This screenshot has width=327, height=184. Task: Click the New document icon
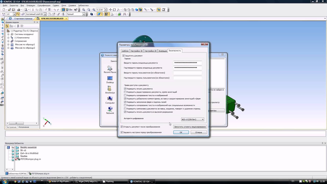pyautogui.click(x=4, y=10)
